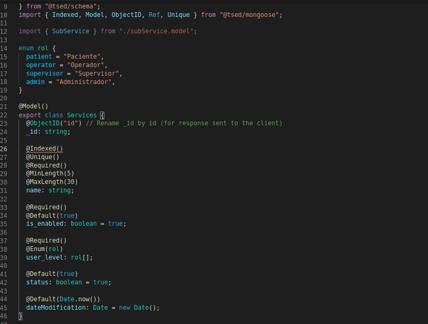The height and width of the screenshot is (324, 428).
Task: Click the dateModification property
Action: [x=56, y=308]
